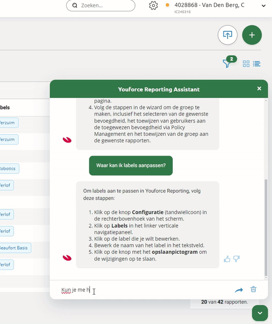
Task: Click the bold word Labels in step 2
Action: (120, 226)
